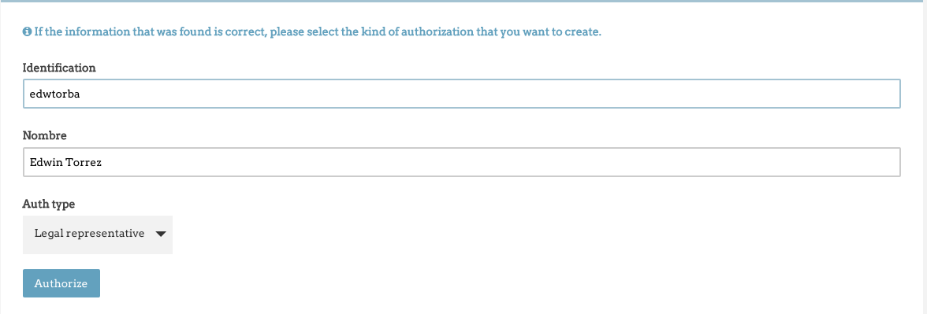Screen dimensions: 927x314
Task: Click the blue info circle icon
Action: 27,31
